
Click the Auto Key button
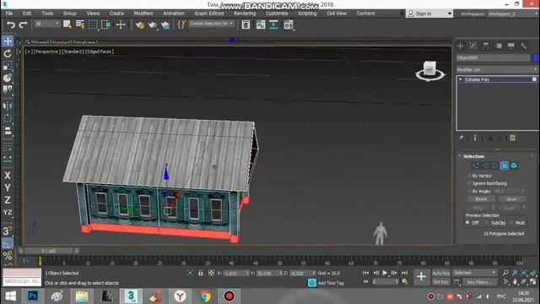(441, 273)
